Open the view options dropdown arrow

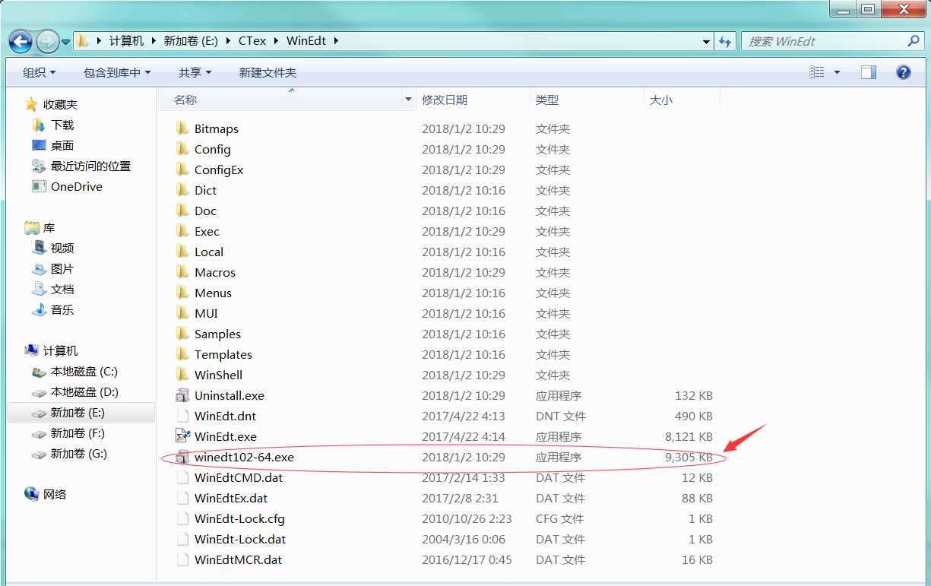837,72
